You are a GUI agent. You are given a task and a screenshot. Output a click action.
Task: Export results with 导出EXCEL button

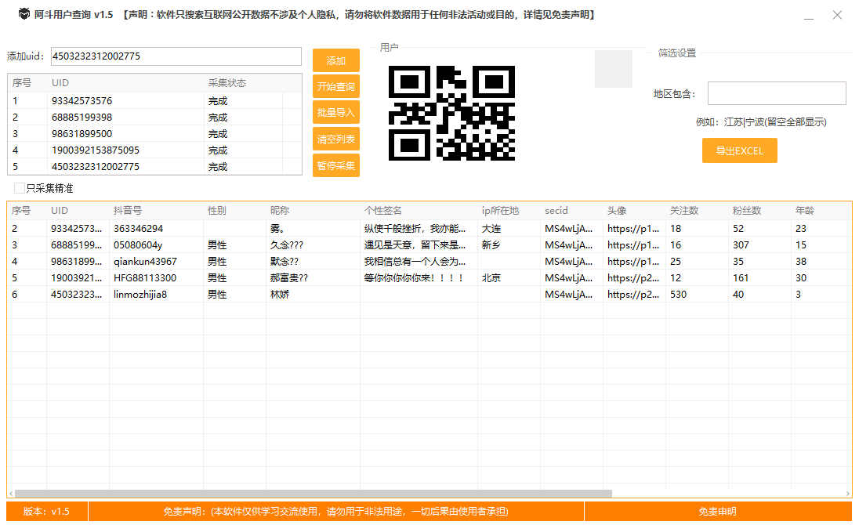click(x=740, y=150)
